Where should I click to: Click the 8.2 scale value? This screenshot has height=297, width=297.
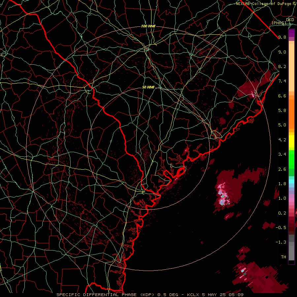coord(282,66)
